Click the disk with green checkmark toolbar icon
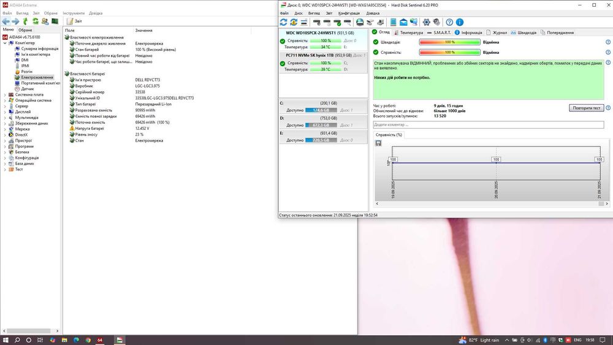The width and height of the screenshot is (613, 345). [x=337, y=22]
